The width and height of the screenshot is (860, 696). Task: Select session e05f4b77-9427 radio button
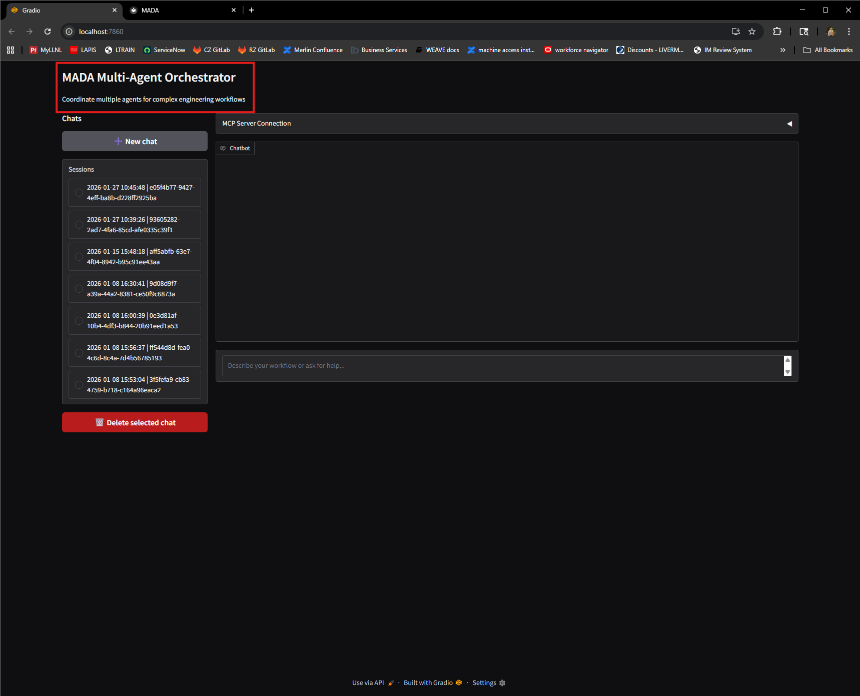click(x=79, y=193)
